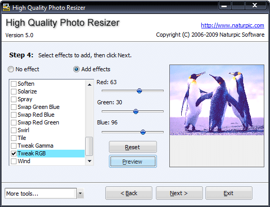Click the Preview button

click(133, 162)
